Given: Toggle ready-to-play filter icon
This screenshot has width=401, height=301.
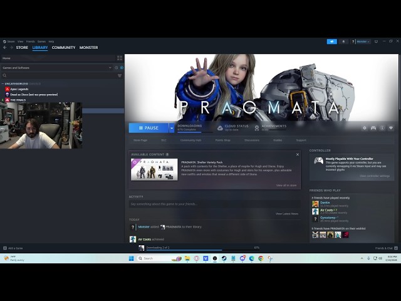Looking at the screenshot, I should [122, 68].
